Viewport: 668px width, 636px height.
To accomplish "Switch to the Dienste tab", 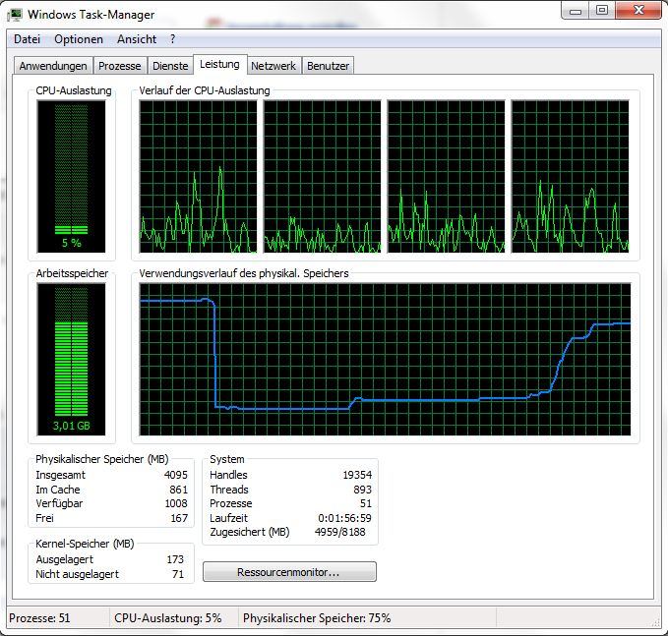I will (170, 66).
